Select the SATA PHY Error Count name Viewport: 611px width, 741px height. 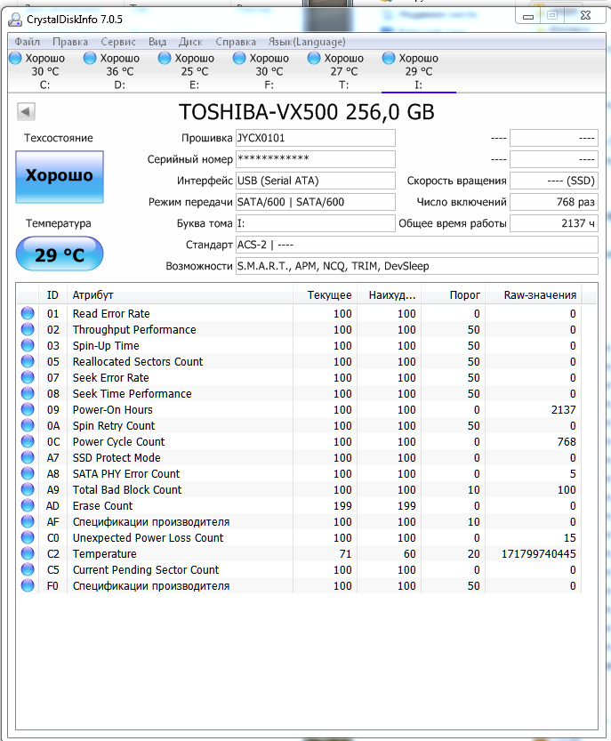[126, 473]
